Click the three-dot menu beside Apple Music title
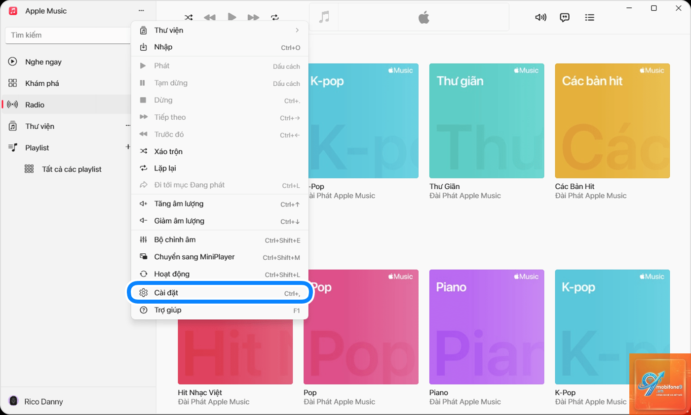Screen dimensions: 691x415 [141, 11]
